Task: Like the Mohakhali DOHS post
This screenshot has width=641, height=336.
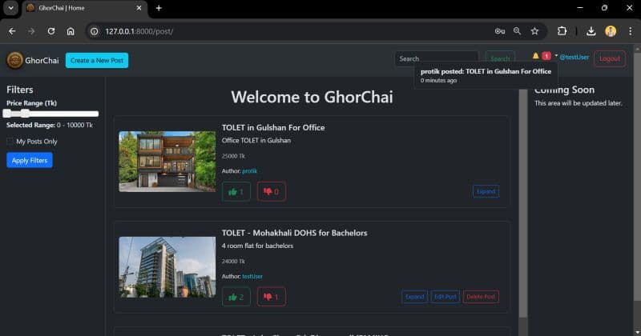Action: click(236, 297)
